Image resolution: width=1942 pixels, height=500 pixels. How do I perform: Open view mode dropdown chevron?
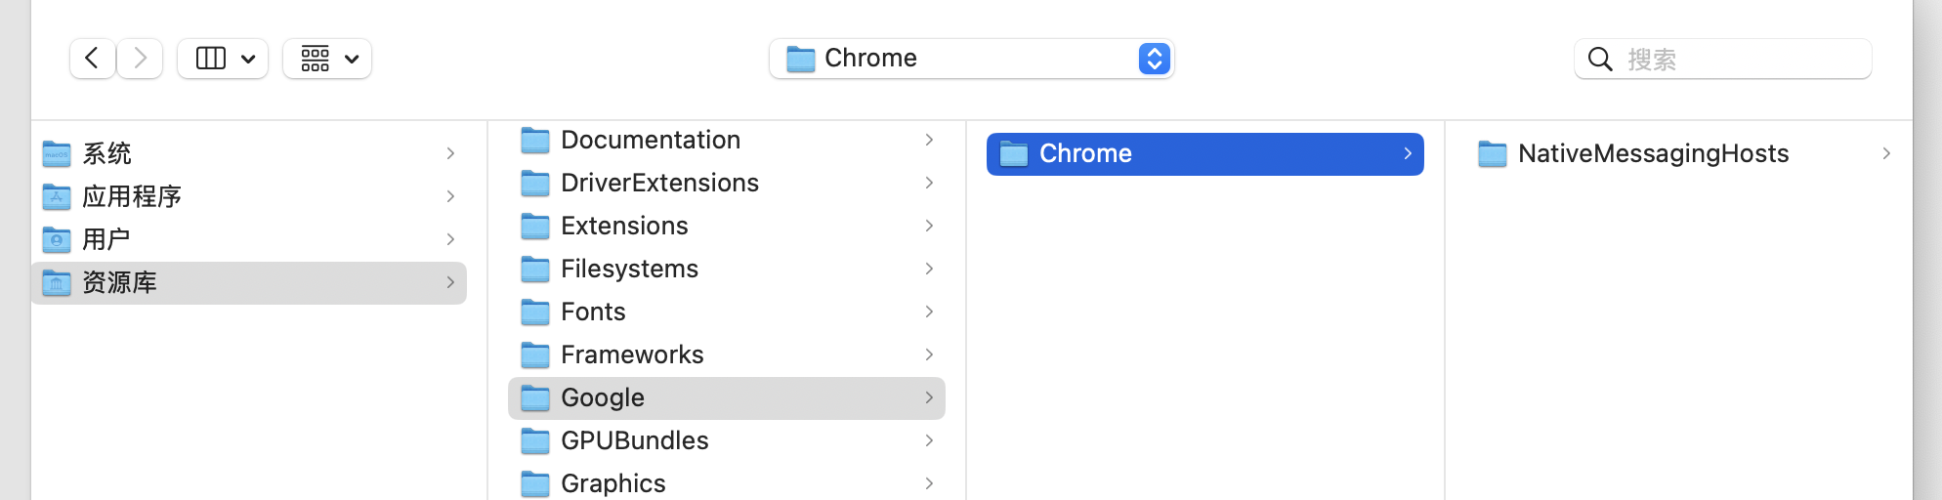248,59
